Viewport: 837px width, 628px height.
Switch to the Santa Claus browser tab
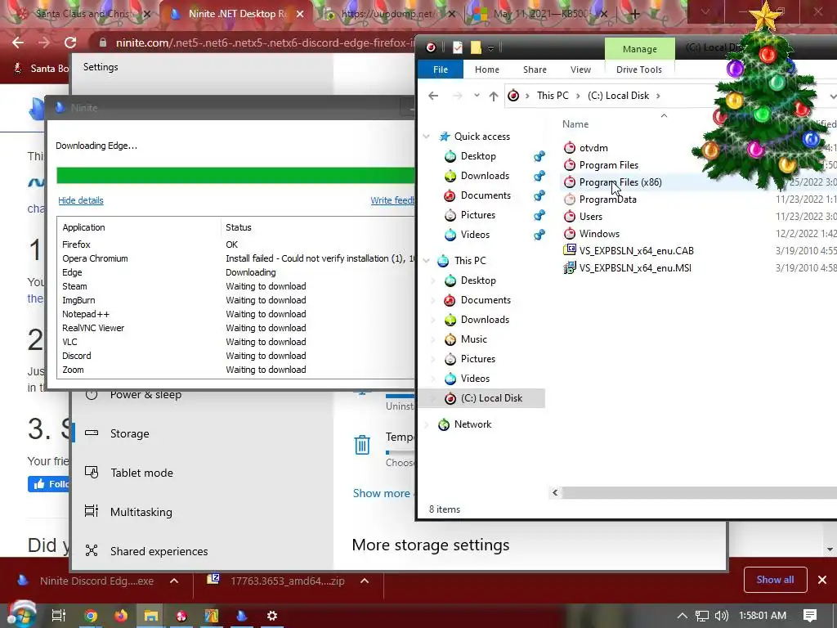(85, 14)
